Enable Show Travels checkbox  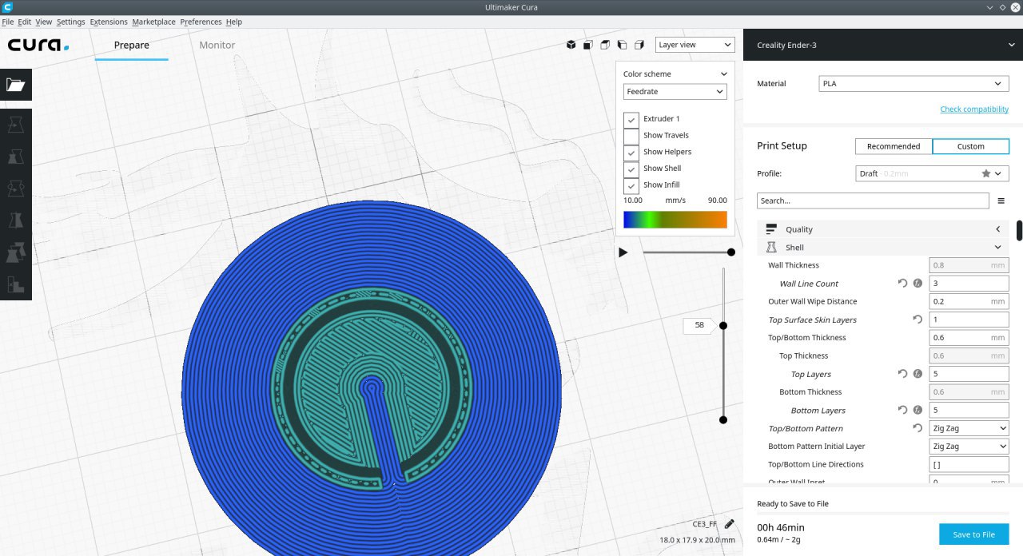631,136
